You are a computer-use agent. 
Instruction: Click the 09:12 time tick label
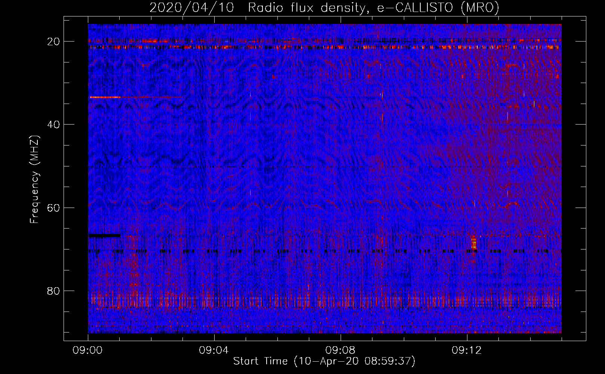point(467,350)
